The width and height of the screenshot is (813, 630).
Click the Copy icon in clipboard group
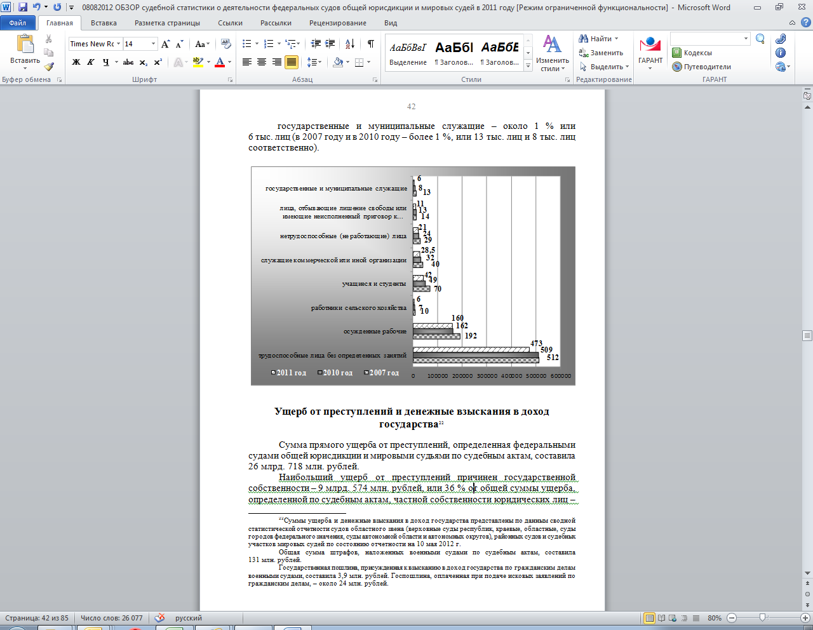click(x=49, y=53)
